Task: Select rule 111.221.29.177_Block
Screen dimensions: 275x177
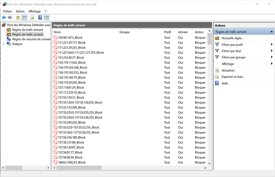Action: (72, 43)
